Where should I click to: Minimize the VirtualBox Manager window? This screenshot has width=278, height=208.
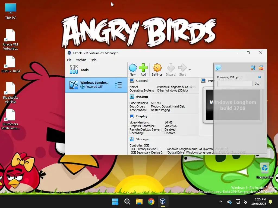click(236, 53)
